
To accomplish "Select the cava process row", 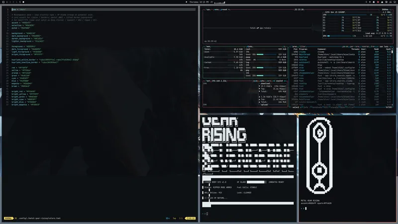I will pos(342,78).
